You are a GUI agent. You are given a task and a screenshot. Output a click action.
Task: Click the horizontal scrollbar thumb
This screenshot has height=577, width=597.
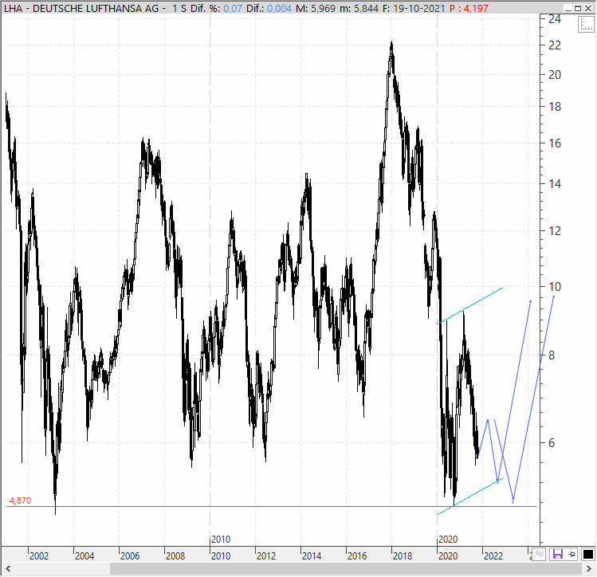[346, 569]
